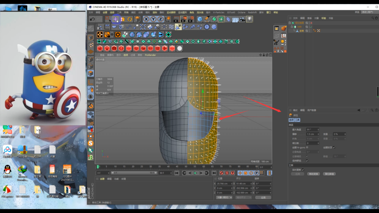This screenshot has width=379, height=213.
Task: Select the Pen spline tool
Action: [207, 19]
